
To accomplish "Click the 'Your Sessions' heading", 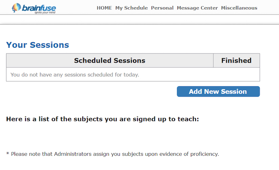I will 37,45.
